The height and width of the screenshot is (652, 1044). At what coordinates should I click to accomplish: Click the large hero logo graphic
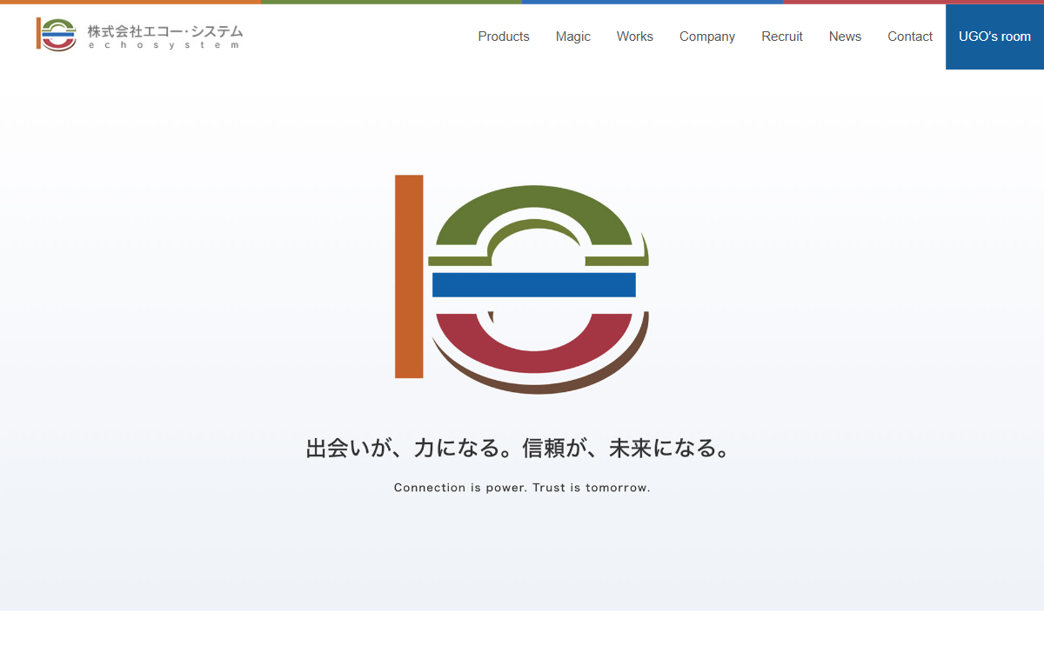522,284
